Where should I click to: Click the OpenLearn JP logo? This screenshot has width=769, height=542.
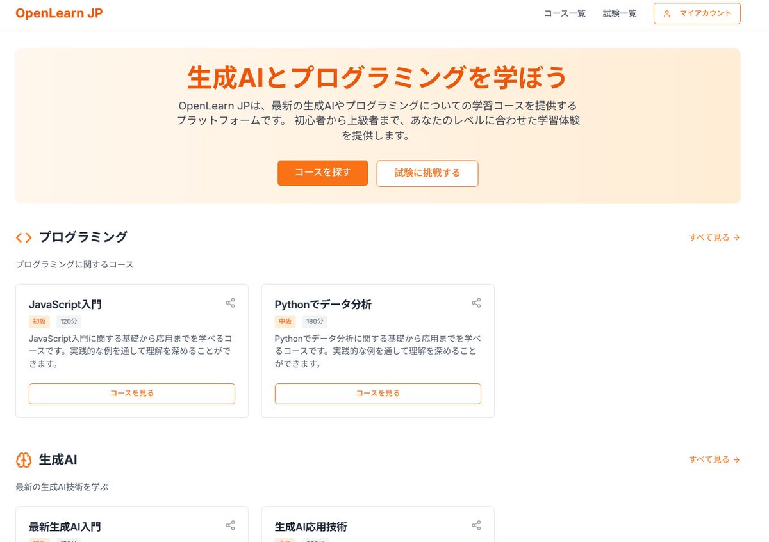pos(58,13)
